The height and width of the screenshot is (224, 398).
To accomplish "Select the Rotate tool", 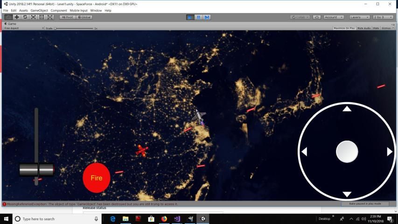I will tap(25, 17).
